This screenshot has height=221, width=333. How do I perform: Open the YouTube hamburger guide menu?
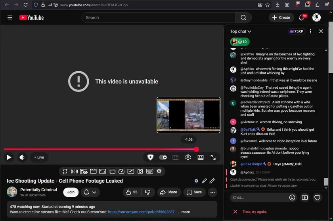click(x=10, y=17)
